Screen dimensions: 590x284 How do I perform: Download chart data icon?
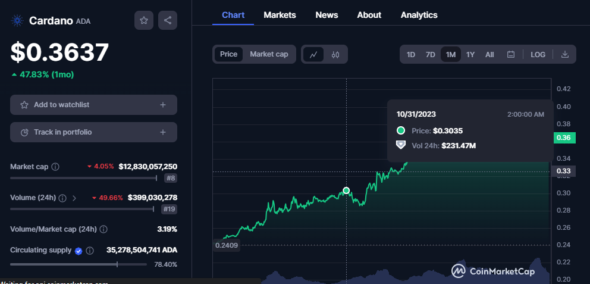coord(565,54)
